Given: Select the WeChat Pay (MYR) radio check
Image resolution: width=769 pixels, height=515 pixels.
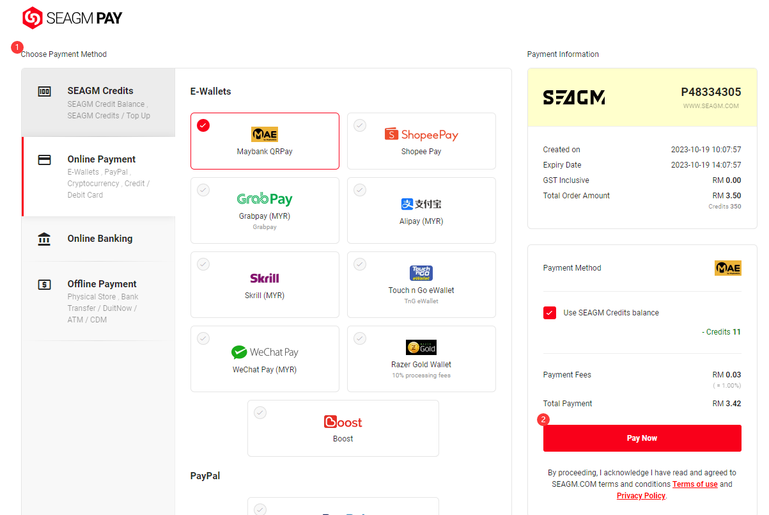Looking at the screenshot, I should pos(203,338).
